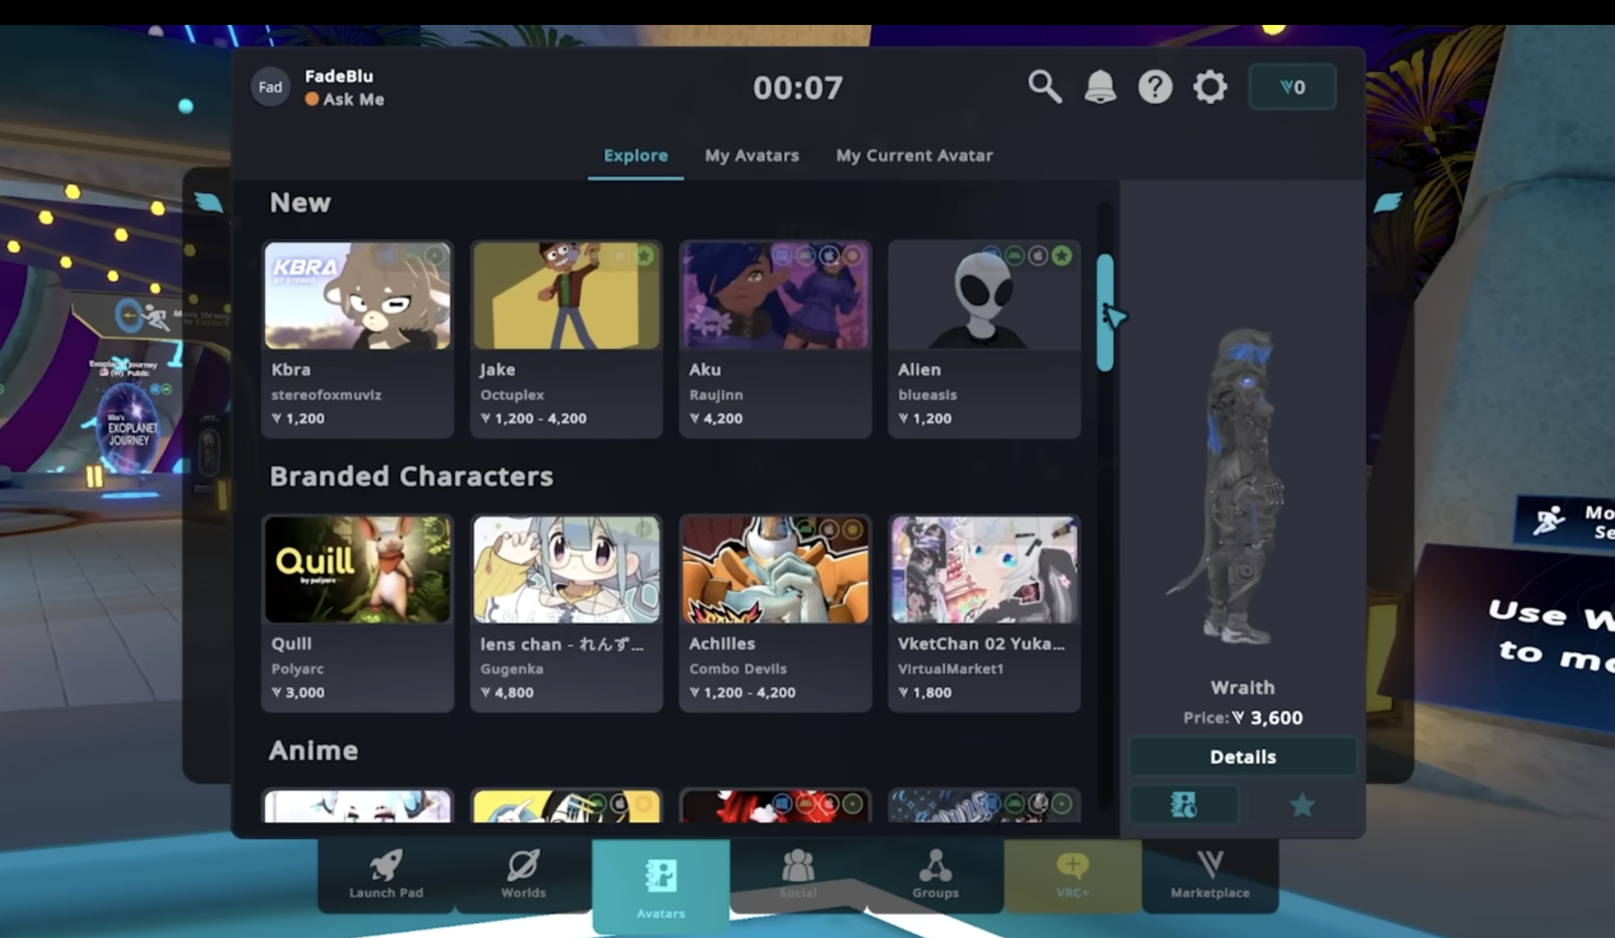Expand the left wing panel
This screenshot has width=1615, height=938.
pyautogui.click(x=208, y=203)
